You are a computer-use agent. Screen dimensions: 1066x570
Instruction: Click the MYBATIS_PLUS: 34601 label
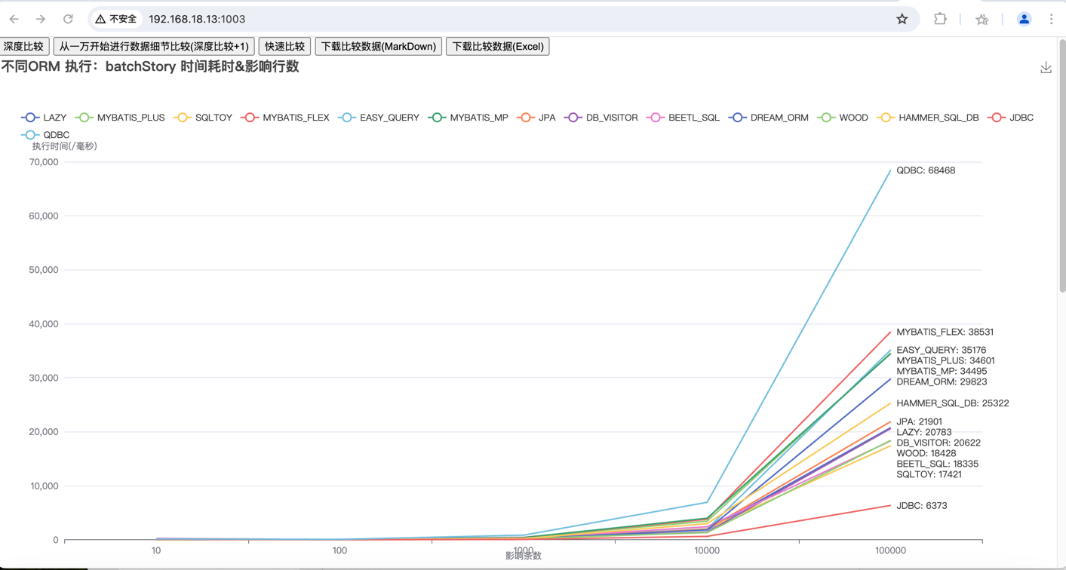point(945,360)
